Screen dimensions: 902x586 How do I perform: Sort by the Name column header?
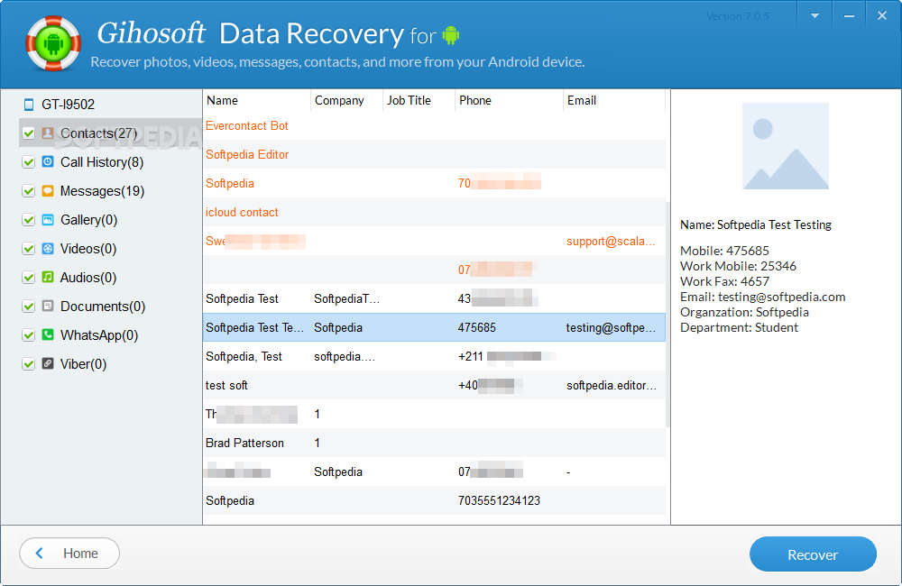coord(256,100)
